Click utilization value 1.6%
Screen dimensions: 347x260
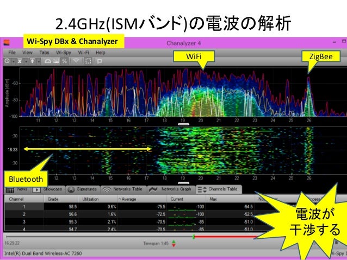[111, 214]
